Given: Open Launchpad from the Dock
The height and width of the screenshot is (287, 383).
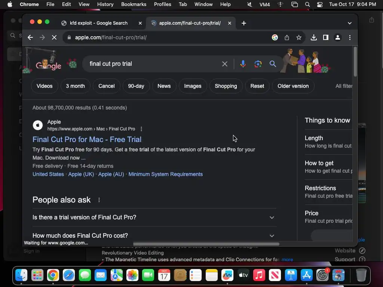Looking at the screenshot, I should 37,275.
